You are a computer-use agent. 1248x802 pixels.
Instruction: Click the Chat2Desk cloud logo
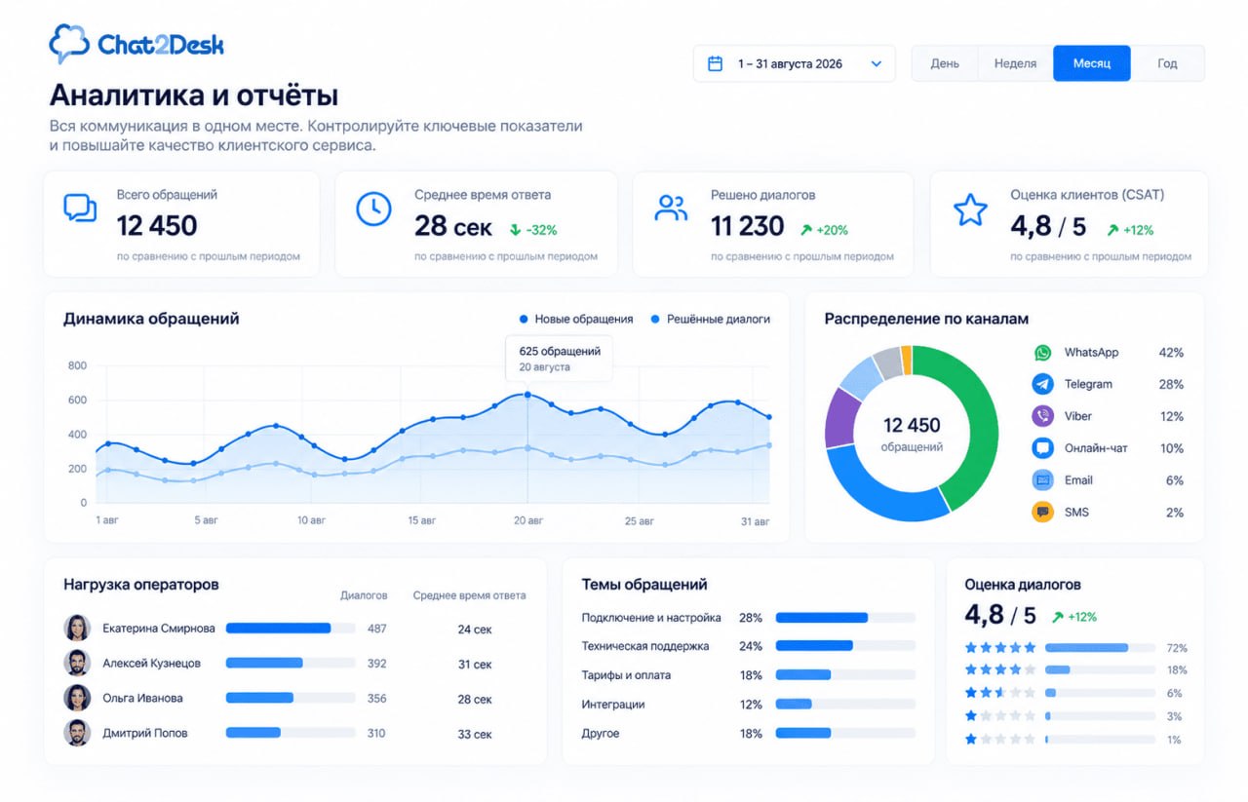point(69,44)
